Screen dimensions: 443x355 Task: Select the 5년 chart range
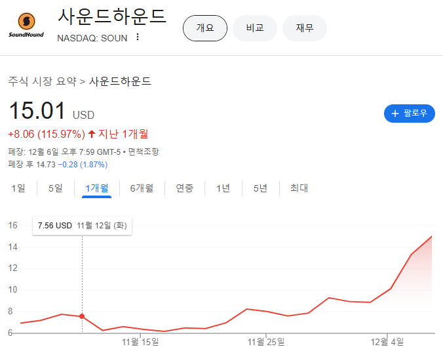[260, 188]
